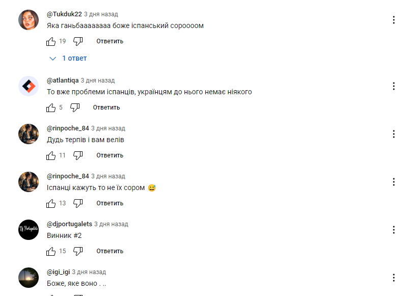403x296 pixels.
Task: Like the 'Винник #2' comment
Action: 51,251
